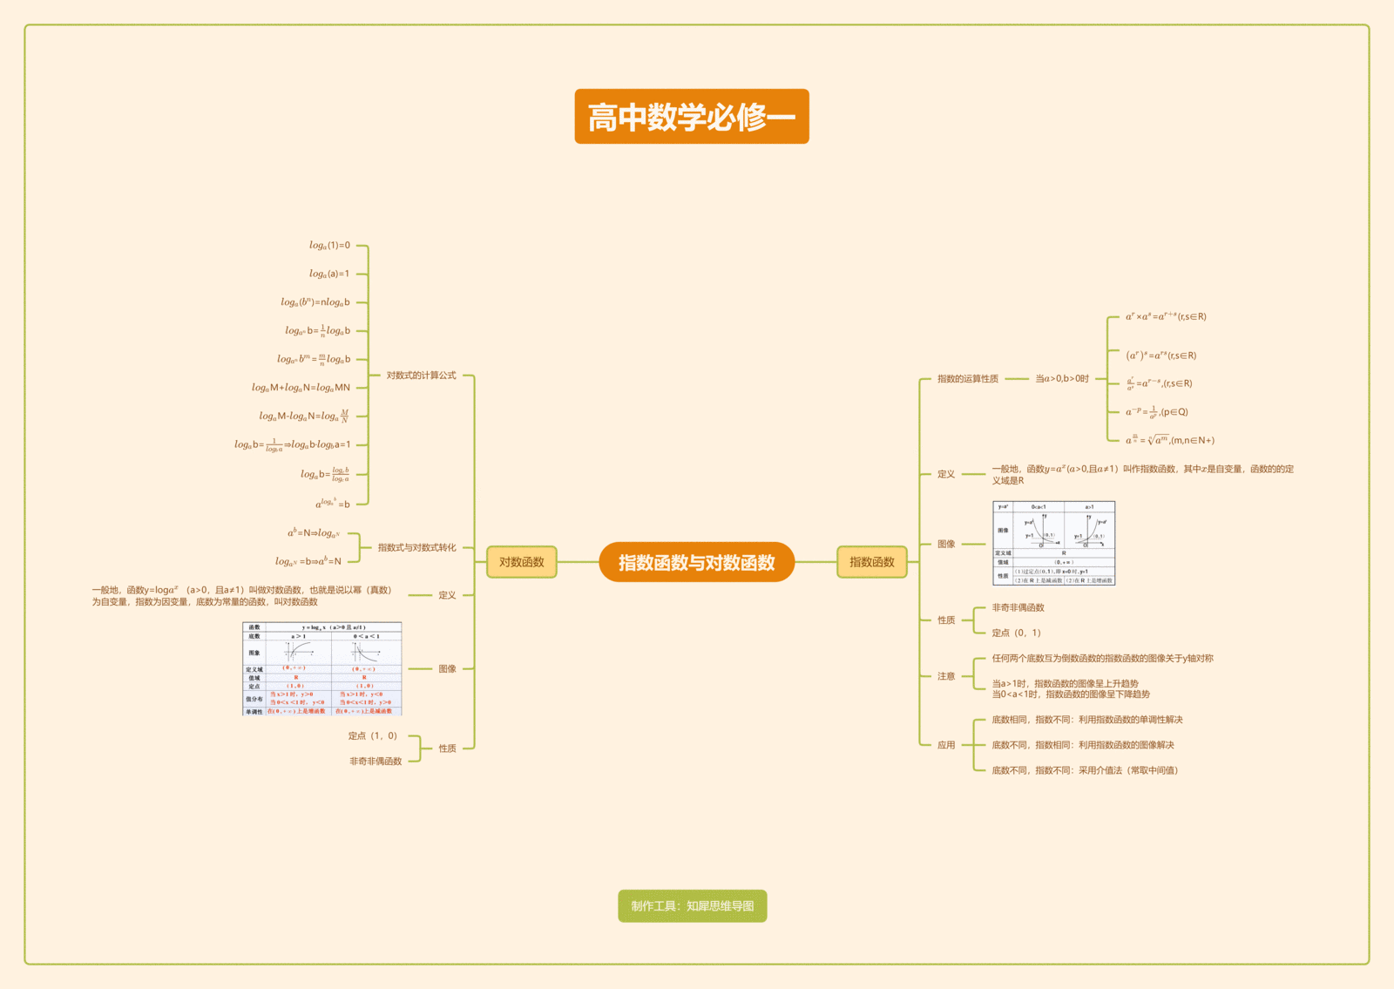The height and width of the screenshot is (989, 1394).
Task: Select the leaf 定点（1，0）
Action: [x=373, y=736]
